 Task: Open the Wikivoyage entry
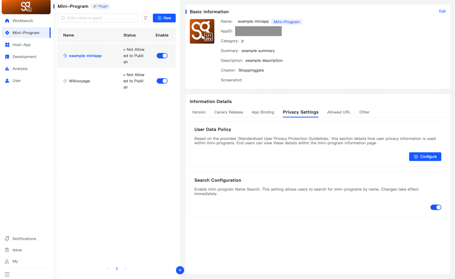79,81
